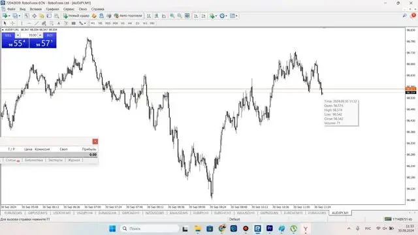Open a new chart via toolbar icon
The width and height of the screenshot is (418, 235).
pyautogui.click(x=5, y=16)
